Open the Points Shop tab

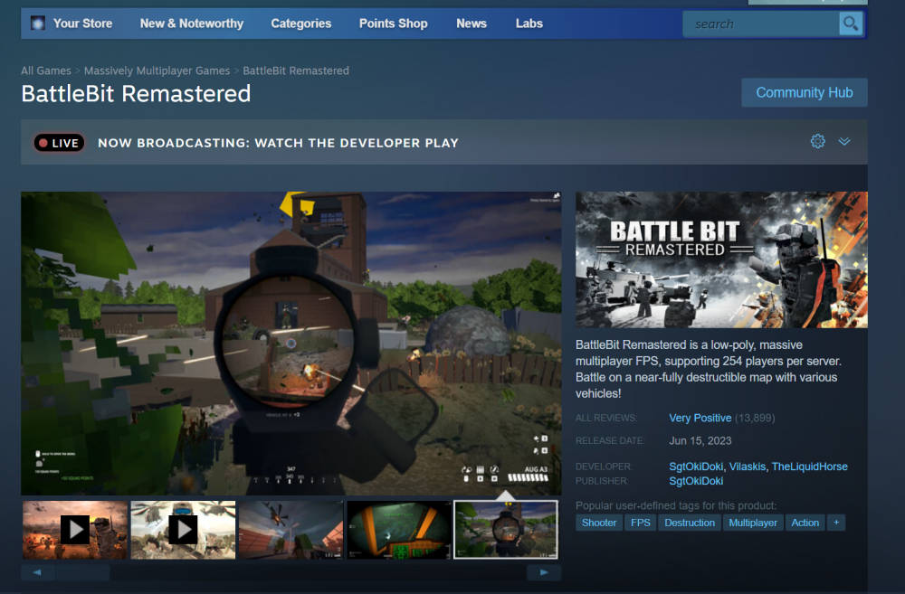(393, 24)
